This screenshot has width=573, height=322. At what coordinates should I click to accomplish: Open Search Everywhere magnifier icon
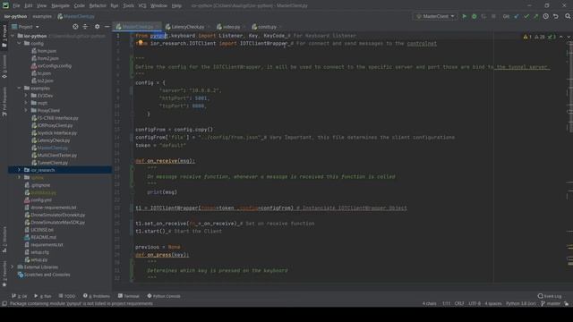[x=568, y=16]
